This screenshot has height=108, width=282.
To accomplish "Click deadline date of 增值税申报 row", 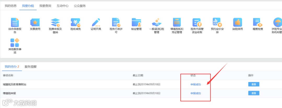I will [146, 93].
